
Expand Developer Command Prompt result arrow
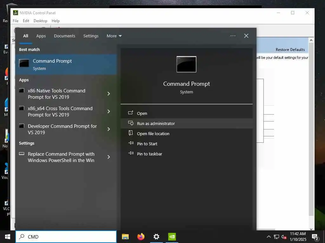tap(109, 129)
